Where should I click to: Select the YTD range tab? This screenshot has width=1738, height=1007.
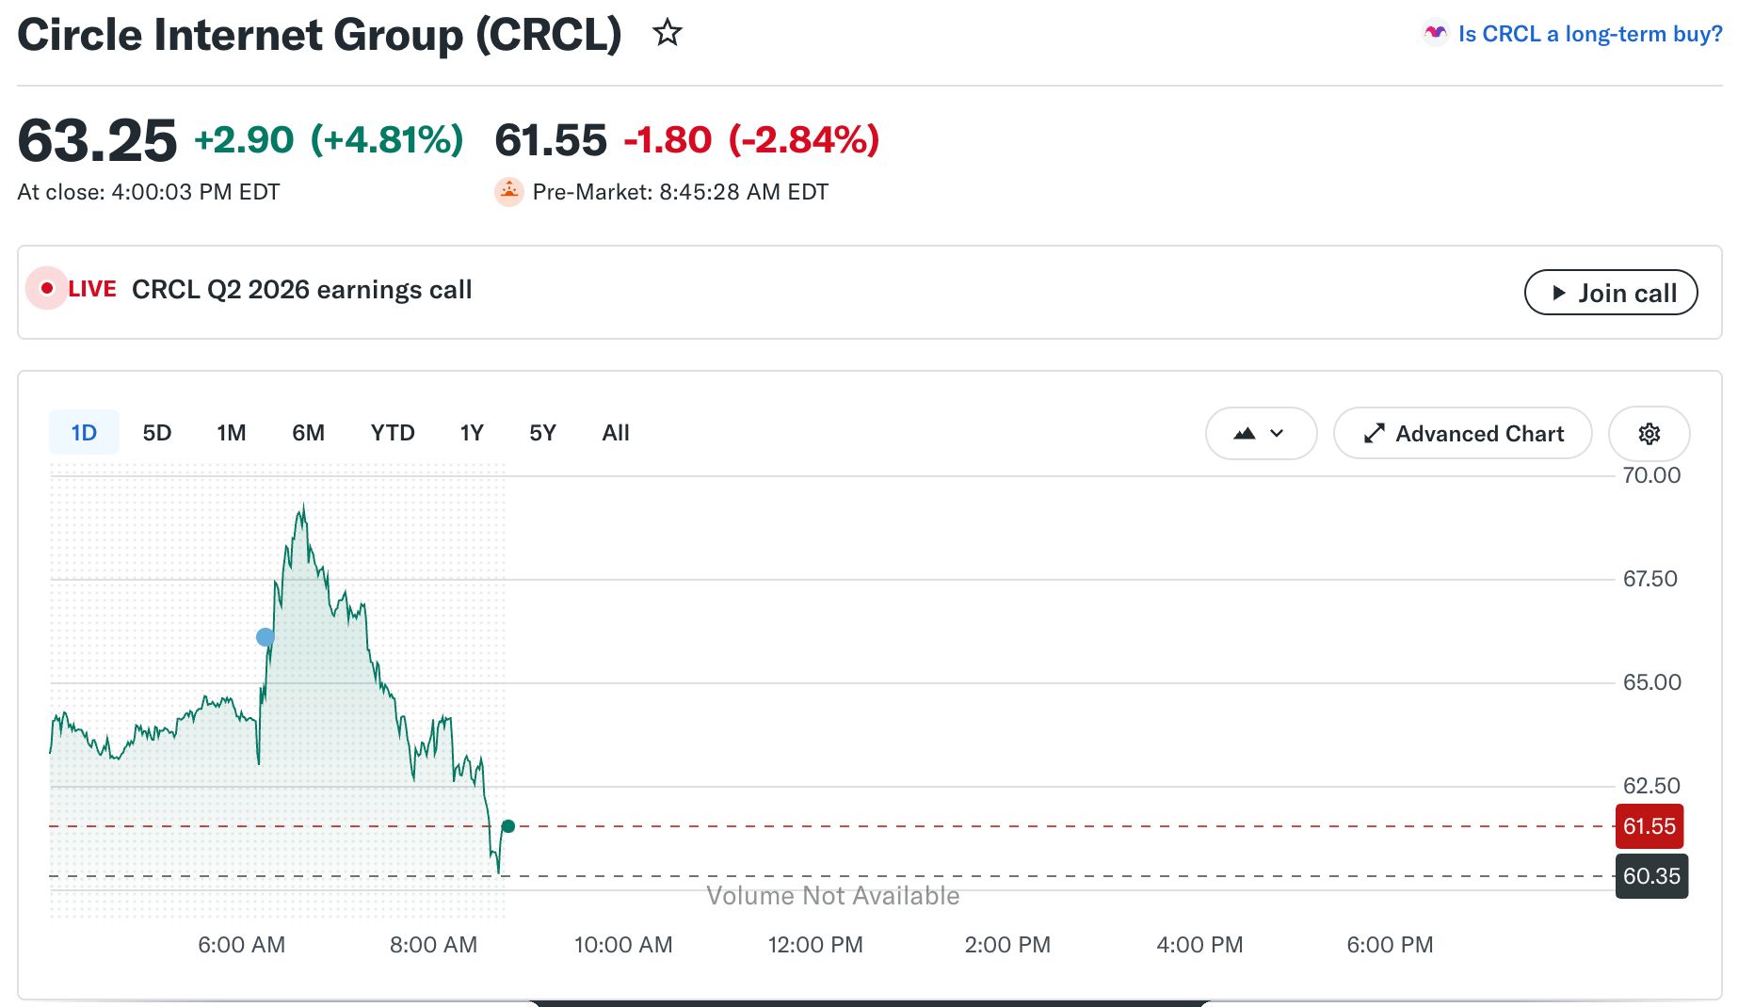pos(393,433)
